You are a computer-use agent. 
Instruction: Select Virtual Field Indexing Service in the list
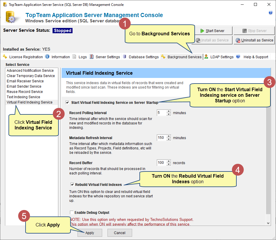pyautogui.click(x=32, y=102)
